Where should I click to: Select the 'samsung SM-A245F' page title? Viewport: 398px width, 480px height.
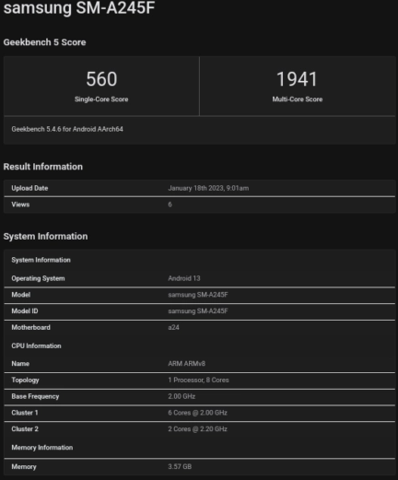coord(79,7)
